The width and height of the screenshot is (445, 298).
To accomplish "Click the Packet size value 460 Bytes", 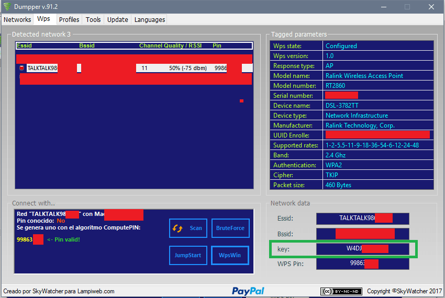I will (338, 185).
